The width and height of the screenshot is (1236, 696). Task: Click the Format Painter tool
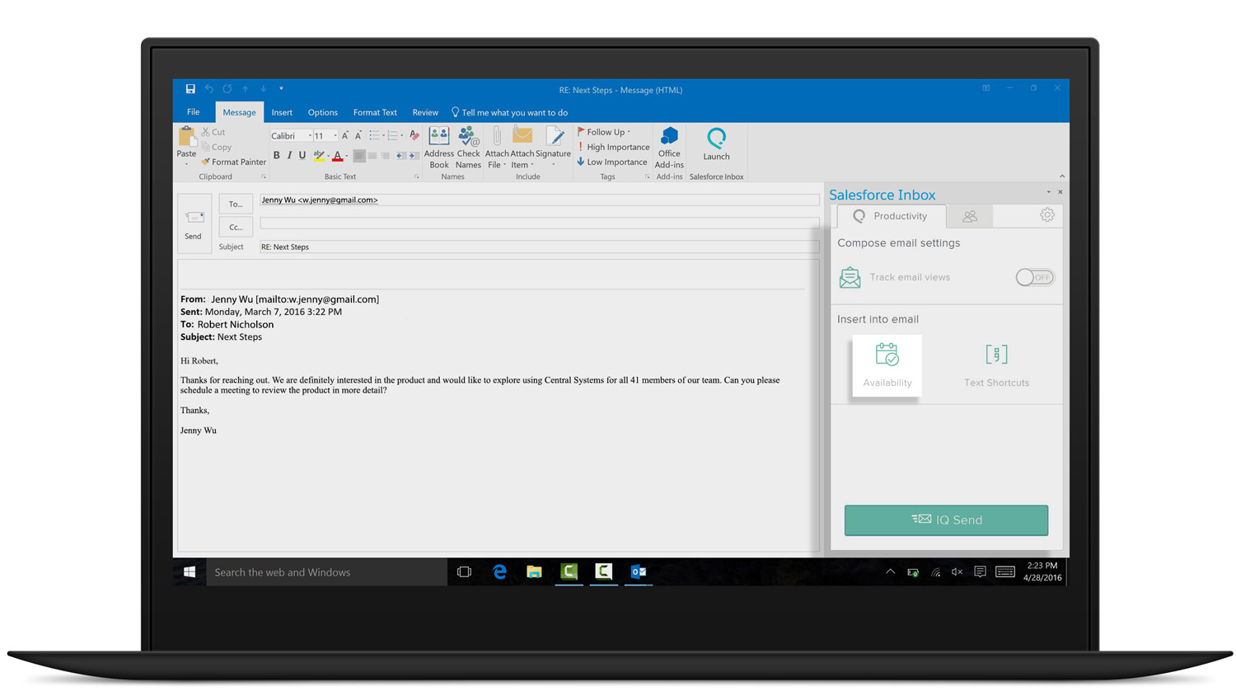point(233,162)
